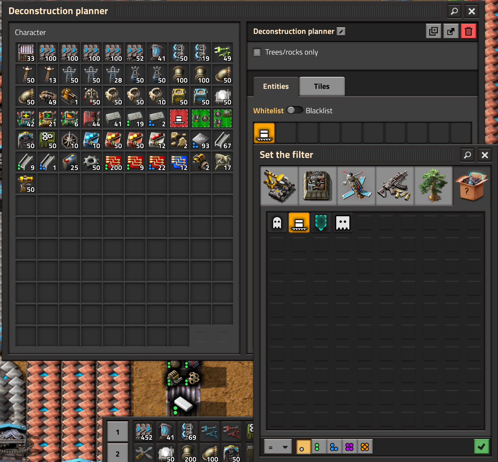Open the Logistics tab with the inserter icon
This screenshot has width=498, height=462.
(x=279, y=186)
